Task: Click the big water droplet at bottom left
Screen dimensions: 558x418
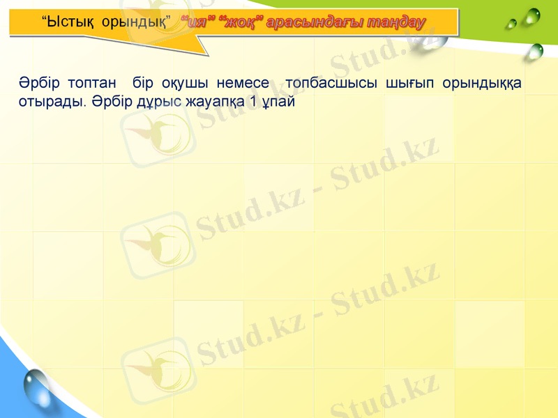Action: click(x=37, y=385)
